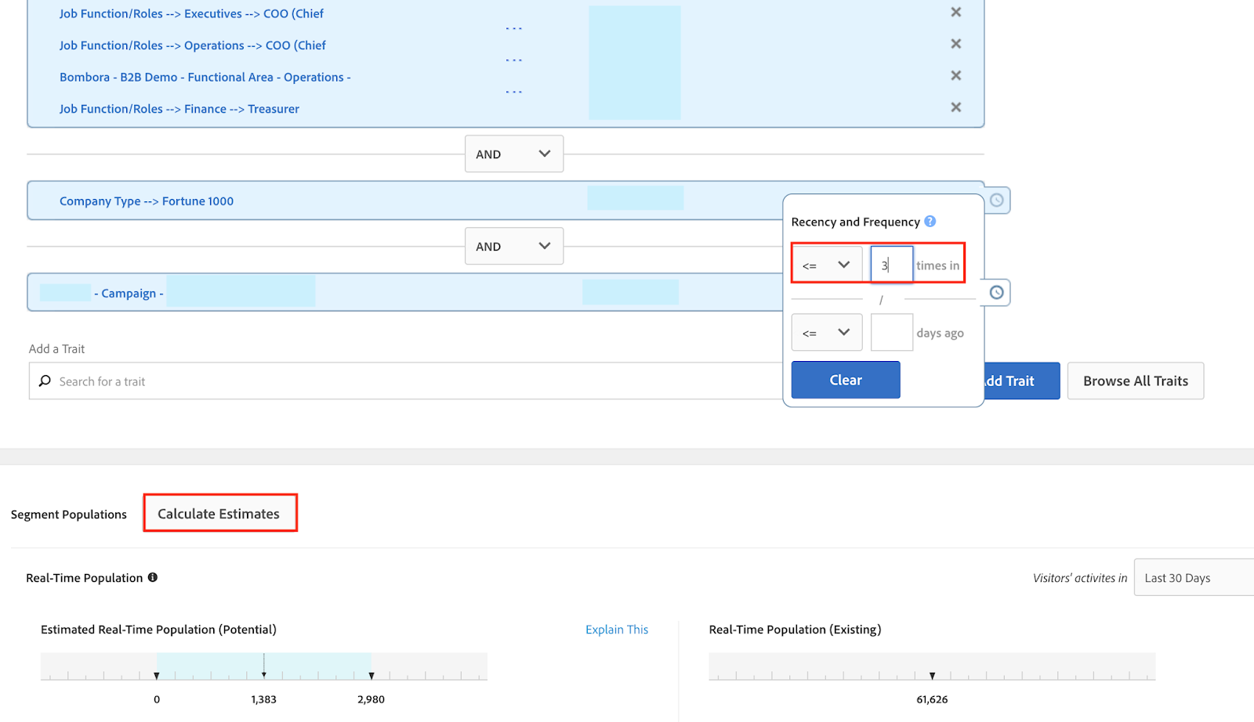This screenshot has width=1254, height=722.
Task: Click Calculate Estimates
Action: 219,514
